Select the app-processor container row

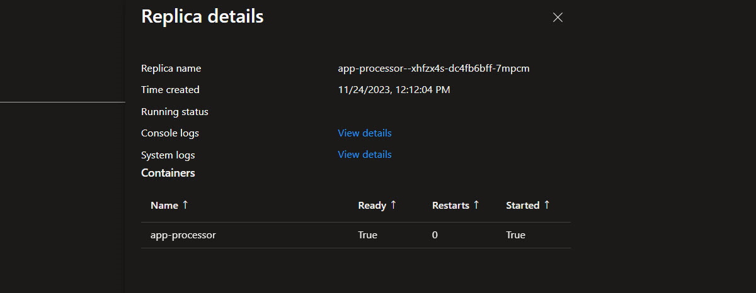point(183,235)
